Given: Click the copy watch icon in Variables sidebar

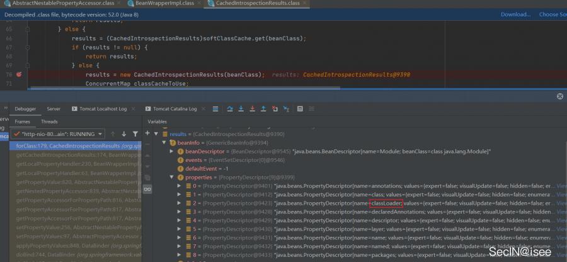Looking at the screenshot, I should pyautogui.click(x=147, y=178).
